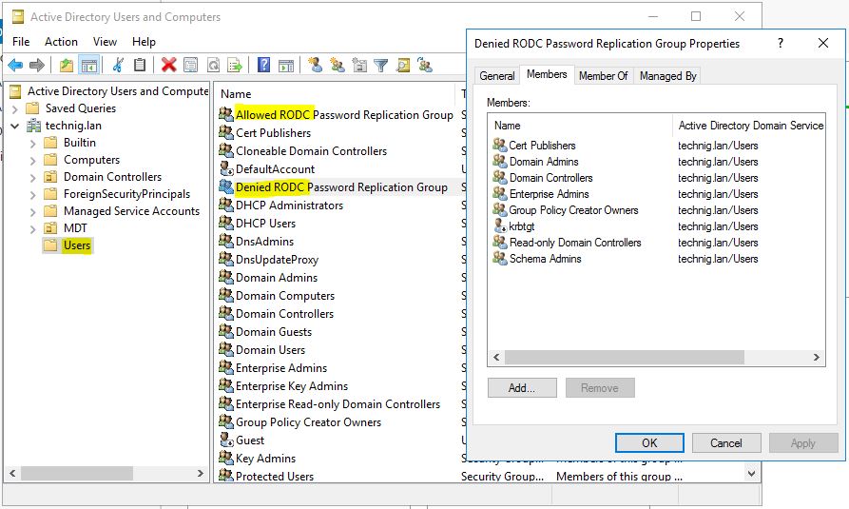Screen dimensions: 849x509
Task: Click the OK button
Action: [649, 442]
